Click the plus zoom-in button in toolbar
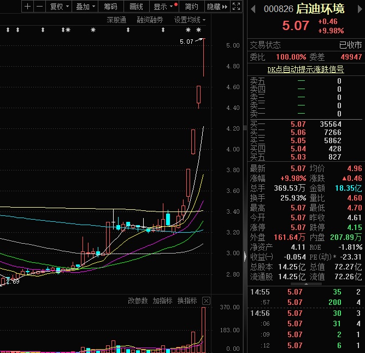This screenshot has height=353, width=365. 27,7
